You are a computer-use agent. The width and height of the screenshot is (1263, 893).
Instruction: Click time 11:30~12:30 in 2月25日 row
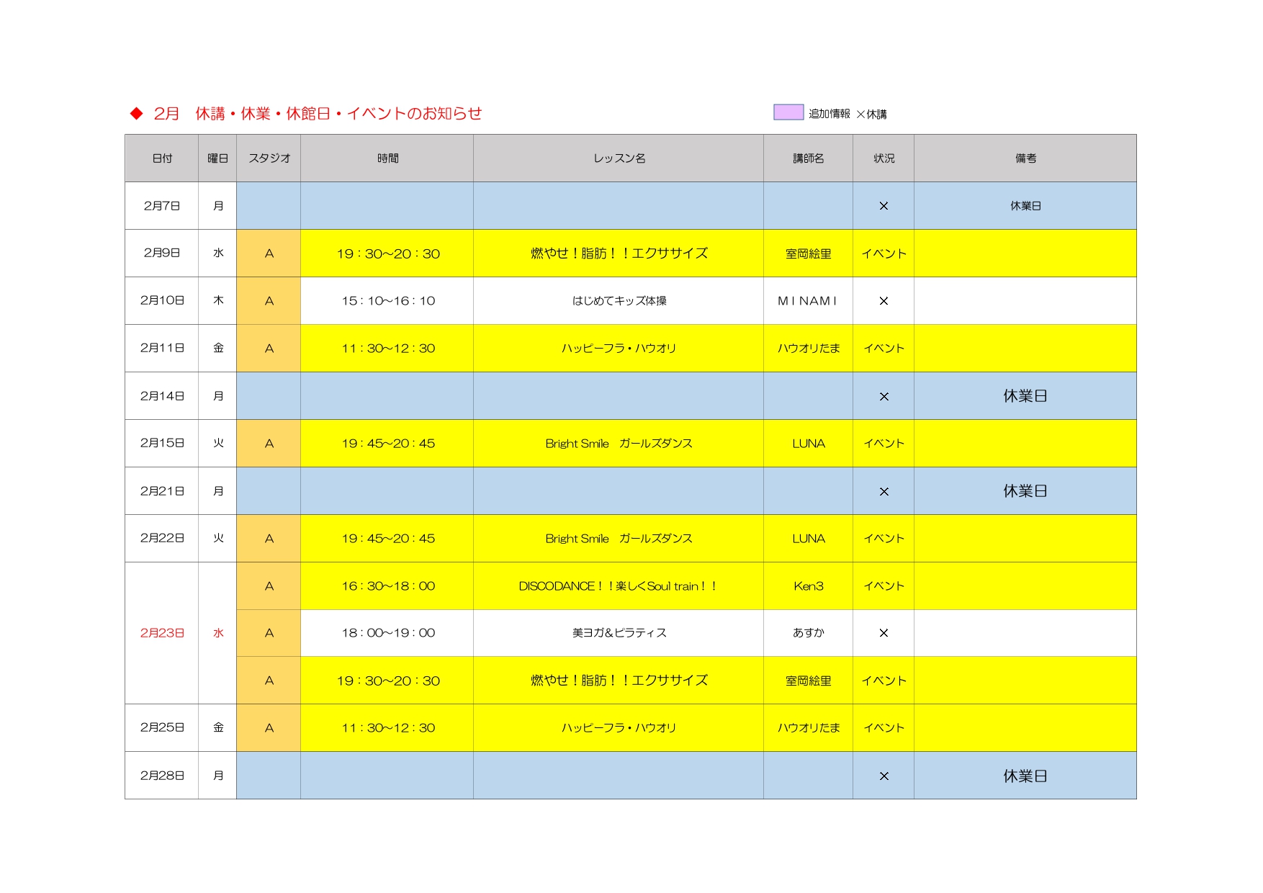[x=388, y=728]
